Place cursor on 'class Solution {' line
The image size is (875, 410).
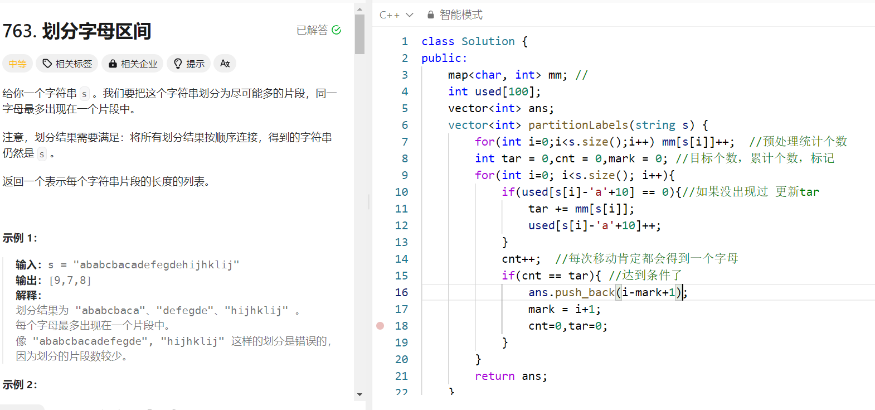click(474, 41)
